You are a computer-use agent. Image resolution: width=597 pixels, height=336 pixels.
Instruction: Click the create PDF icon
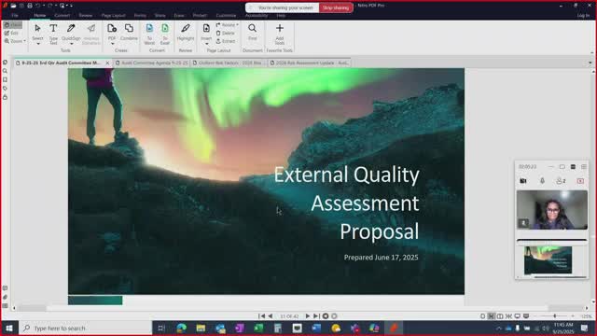click(112, 29)
